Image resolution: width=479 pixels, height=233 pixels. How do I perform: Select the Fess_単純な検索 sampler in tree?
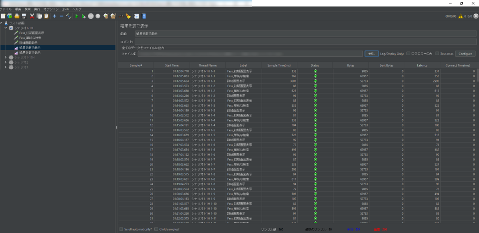[30, 38]
